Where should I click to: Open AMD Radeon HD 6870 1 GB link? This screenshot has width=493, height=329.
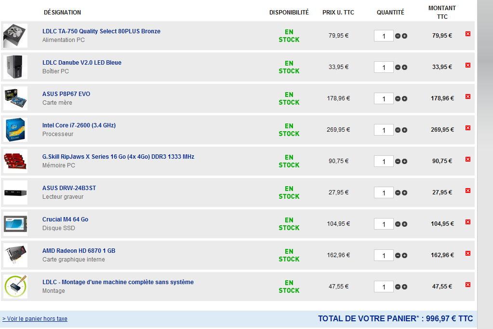point(79,250)
